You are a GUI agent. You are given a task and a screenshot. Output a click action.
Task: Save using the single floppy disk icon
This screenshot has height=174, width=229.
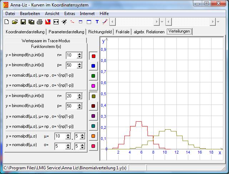23,22
